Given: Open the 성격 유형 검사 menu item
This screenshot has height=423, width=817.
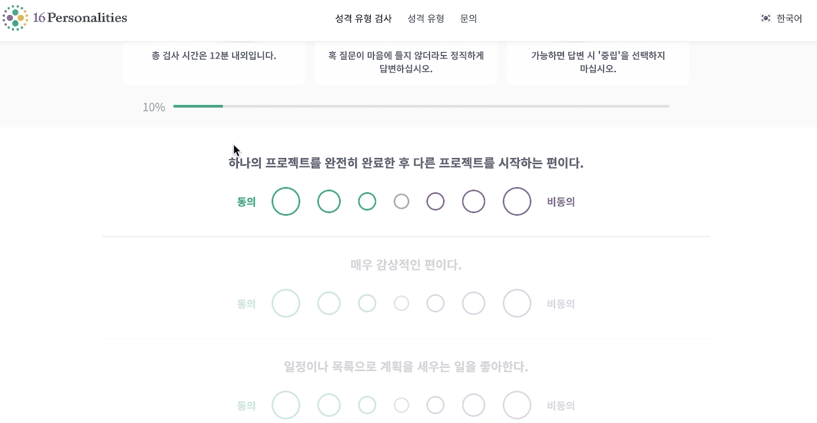Looking at the screenshot, I should click(x=364, y=19).
